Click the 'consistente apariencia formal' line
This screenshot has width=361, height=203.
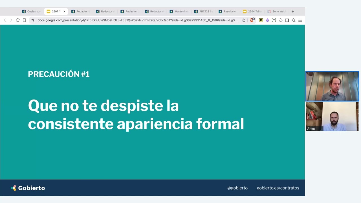click(136, 124)
